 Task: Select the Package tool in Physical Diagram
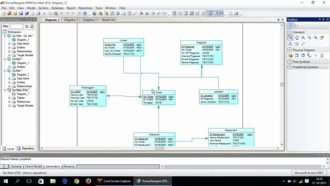coord(290,56)
